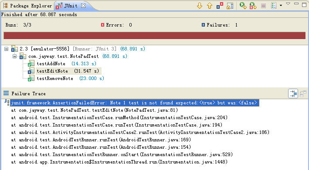The image size is (309, 170).
Task: Go to next failed test arrow
Action: click(x=200, y=6)
